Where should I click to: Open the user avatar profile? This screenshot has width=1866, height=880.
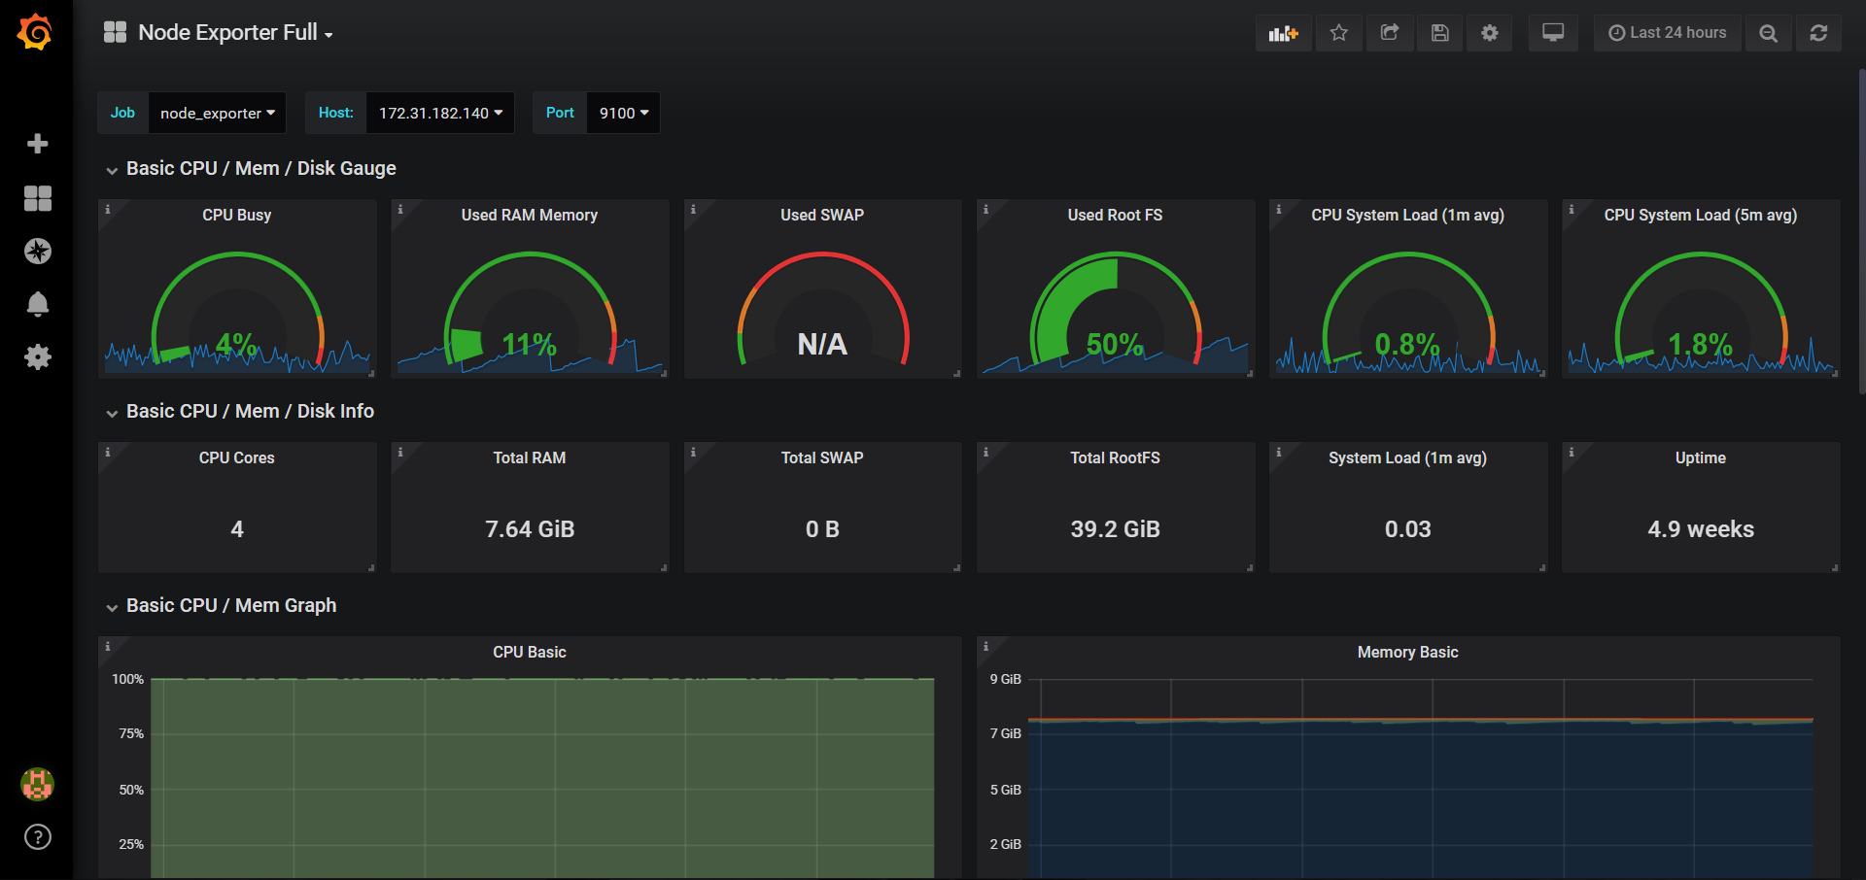(x=37, y=784)
